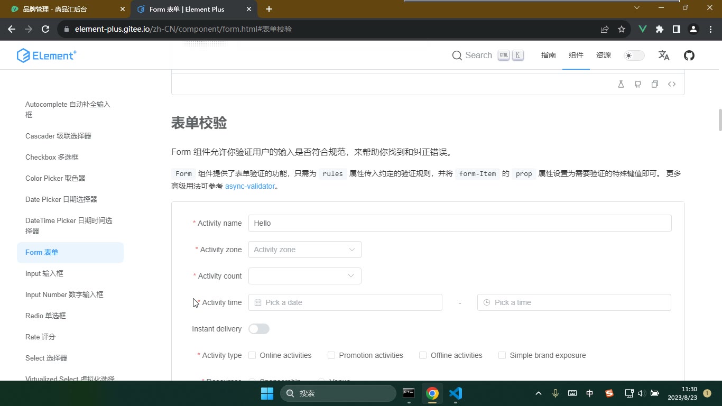Toggle the dark mode switch in header
The width and height of the screenshot is (722, 406).
634,56
